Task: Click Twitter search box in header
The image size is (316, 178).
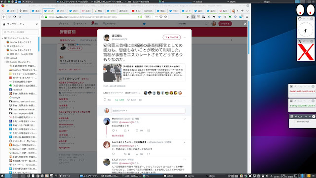Action: click(x=193, y=24)
